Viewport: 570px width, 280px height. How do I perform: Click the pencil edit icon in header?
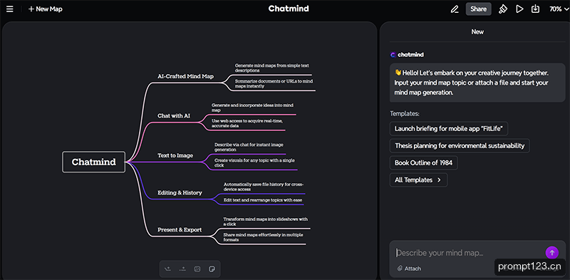(x=455, y=9)
